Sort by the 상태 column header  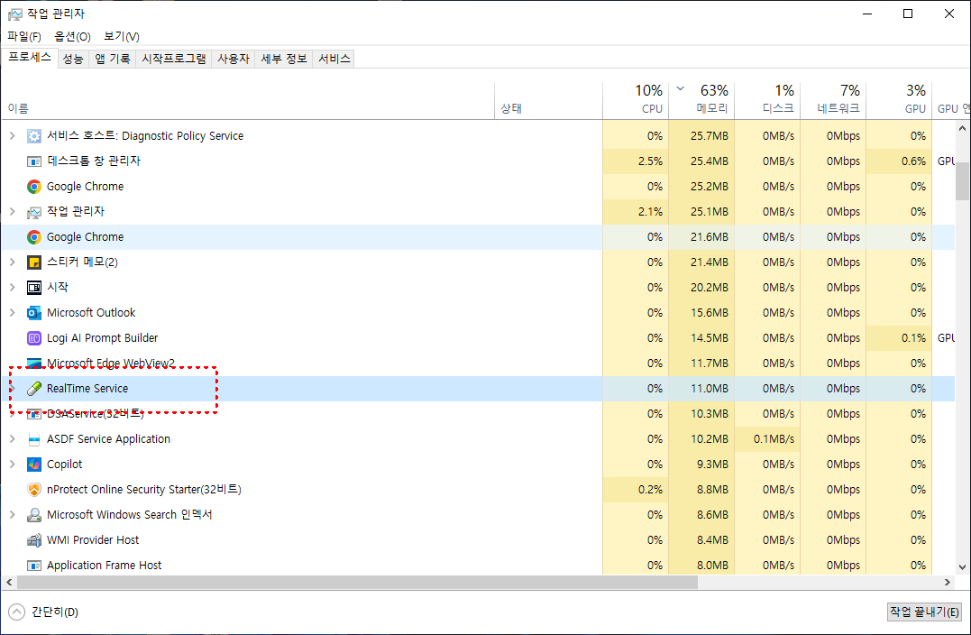tap(549, 99)
